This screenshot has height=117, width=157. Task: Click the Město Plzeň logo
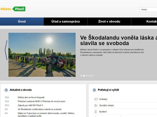13,9
